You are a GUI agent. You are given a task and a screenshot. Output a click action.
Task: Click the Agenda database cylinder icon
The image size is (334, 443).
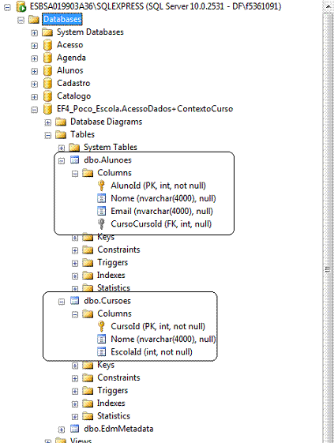pyautogui.click(x=47, y=58)
